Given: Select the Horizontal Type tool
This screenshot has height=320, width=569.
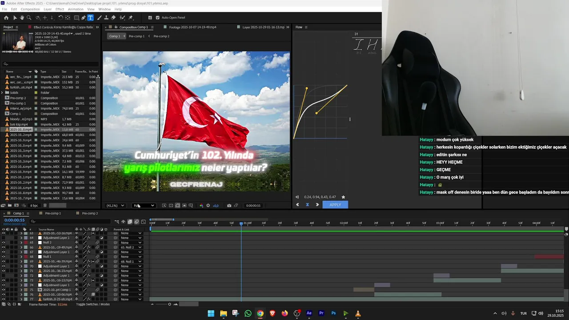Looking at the screenshot, I should pyautogui.click(x=90, y=18).
